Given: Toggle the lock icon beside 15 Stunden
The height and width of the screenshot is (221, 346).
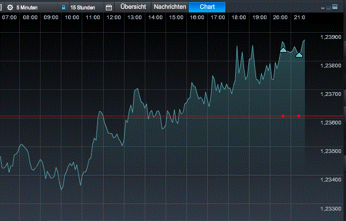Looking at the screenshot, I should click(x=64, y=8).
